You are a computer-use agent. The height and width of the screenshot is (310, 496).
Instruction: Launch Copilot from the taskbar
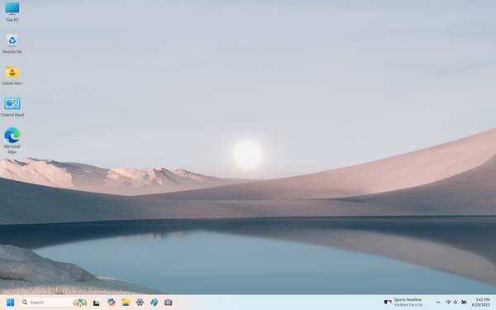pyautogui.click(x=111, y=303)
